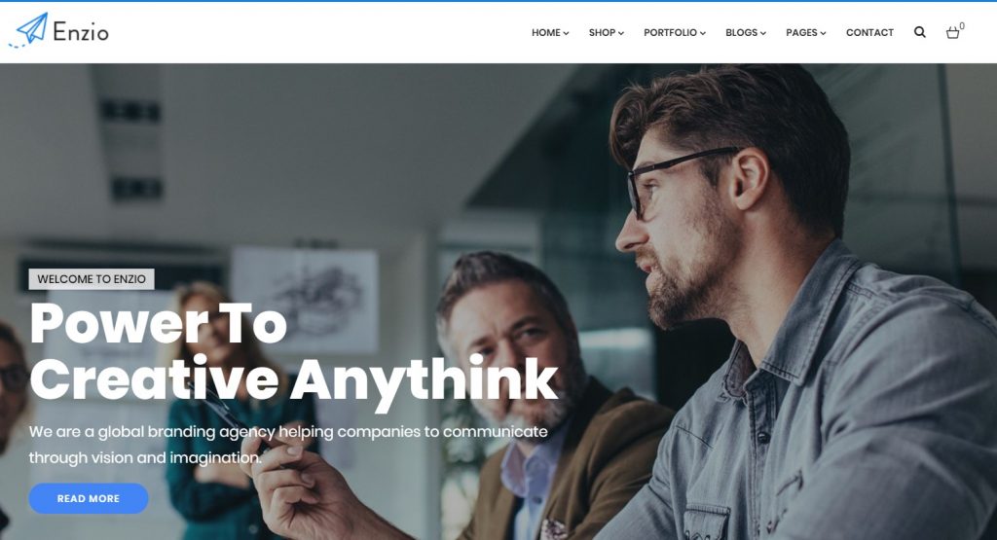
Task: Open the shopping basket icon
Action: click(952, 32)
